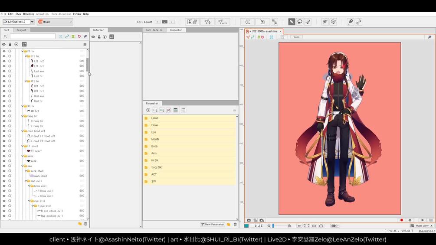The height and width of the screenshot is (245, 436).
Task: Create warp deformer from toolbar
Action: click(x=247, y=22)
